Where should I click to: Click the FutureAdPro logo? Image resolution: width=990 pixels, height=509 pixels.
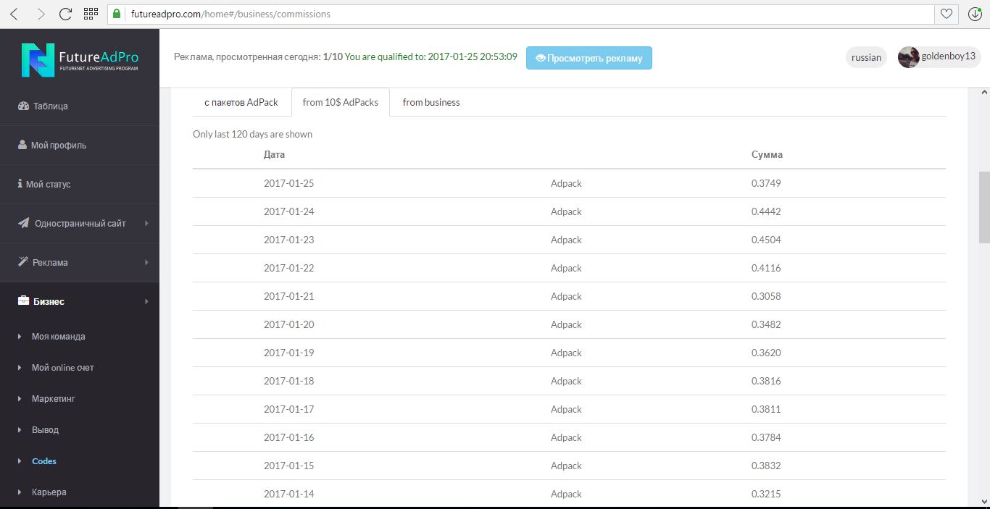click(80, 59)
